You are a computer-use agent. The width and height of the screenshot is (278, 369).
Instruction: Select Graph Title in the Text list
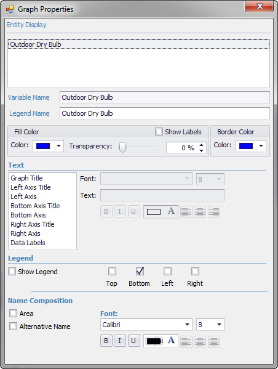pos(27,178)
